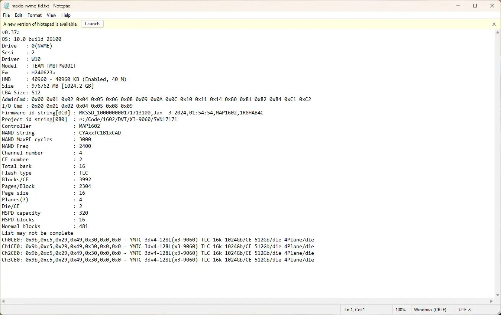
Task: Click the vertical scrollbar down arrow
Action: [498, 295]
